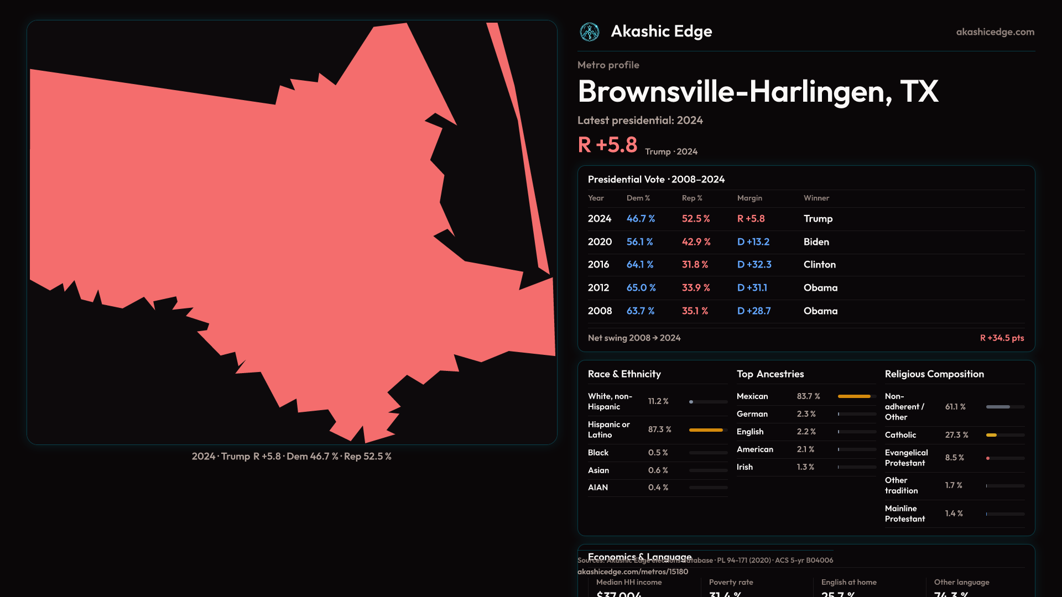Click the Margin column header
Image resolution: width=1062 pixels, height=597 pixels.
point(749,198)
